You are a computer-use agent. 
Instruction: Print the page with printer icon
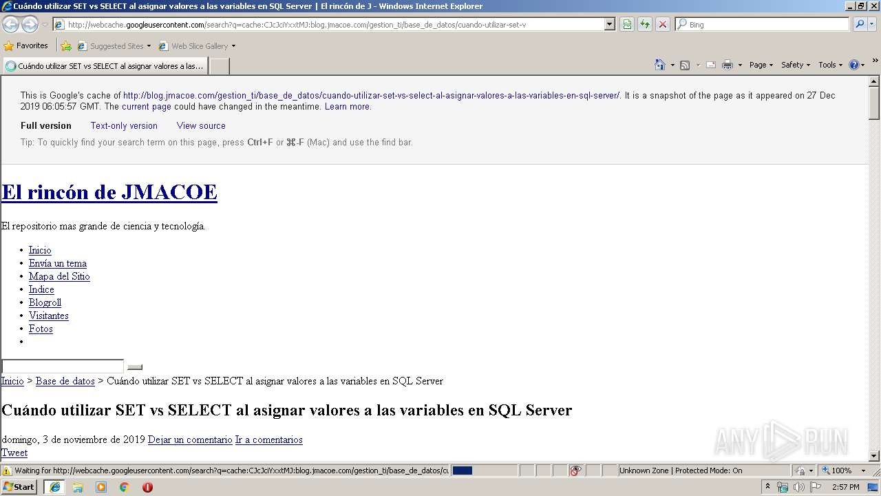(728, 65)
